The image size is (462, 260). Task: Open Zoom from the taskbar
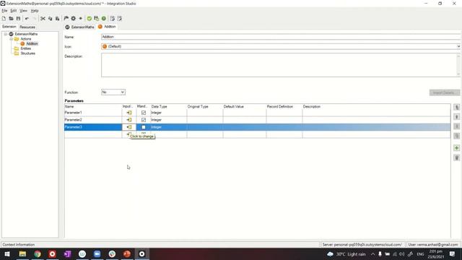click(97, 254)
